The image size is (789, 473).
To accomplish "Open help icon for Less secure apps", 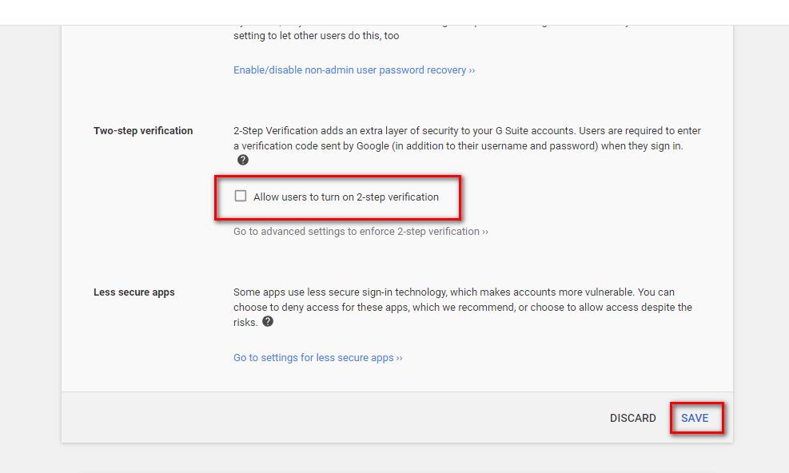I will point(268,321).
